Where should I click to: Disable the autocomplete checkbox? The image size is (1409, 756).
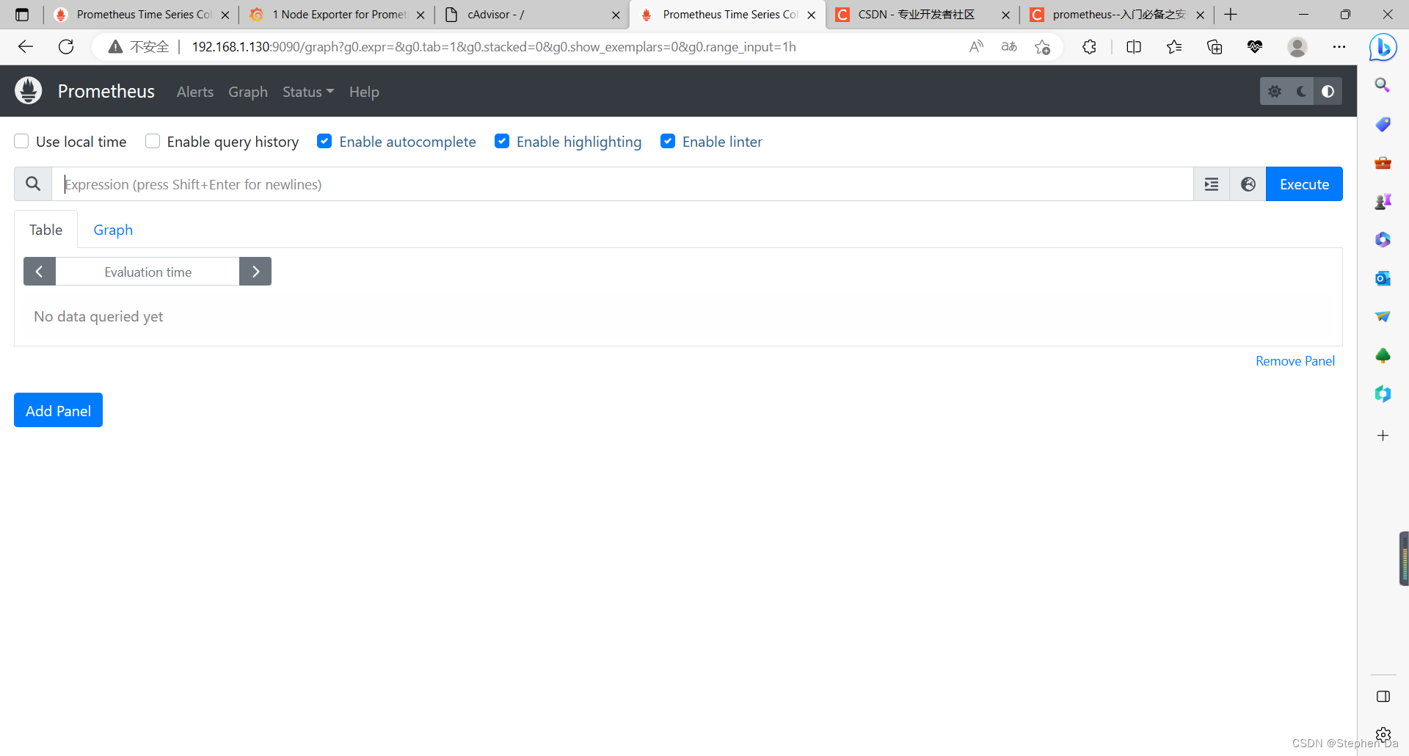click(324, 142)
